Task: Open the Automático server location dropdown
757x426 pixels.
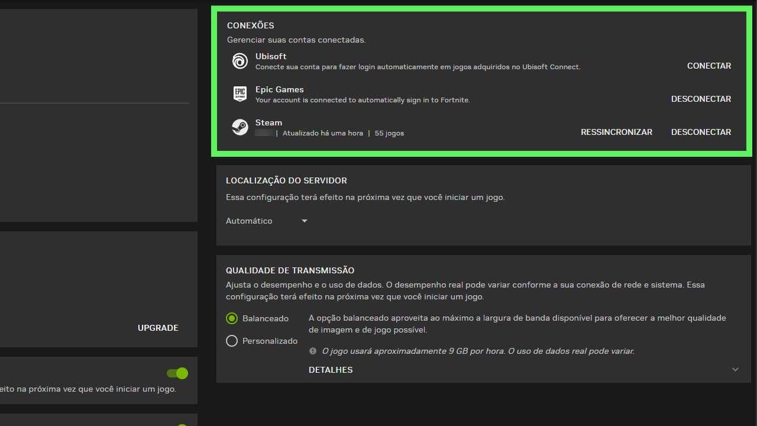Action: (266, 221)
